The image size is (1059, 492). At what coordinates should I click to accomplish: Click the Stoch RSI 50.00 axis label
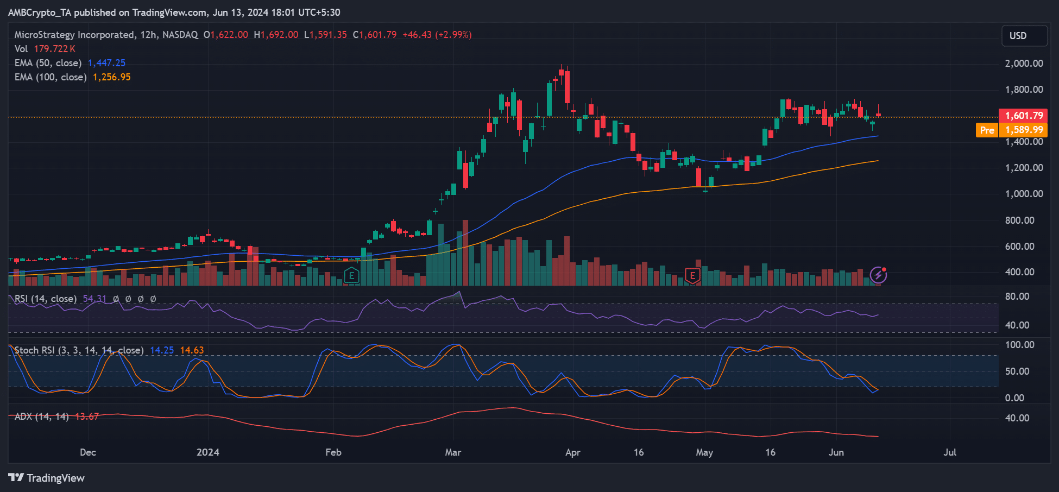coord(1017,371)
